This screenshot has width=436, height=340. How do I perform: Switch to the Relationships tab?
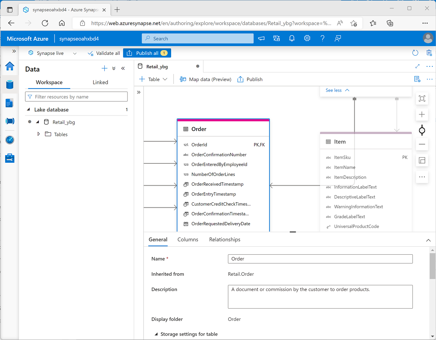click(x=225, y=239)
